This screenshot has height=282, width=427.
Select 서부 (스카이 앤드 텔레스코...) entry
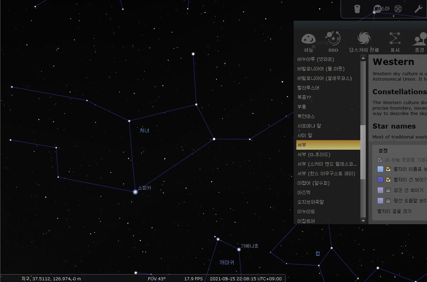(x=328, y=164)
